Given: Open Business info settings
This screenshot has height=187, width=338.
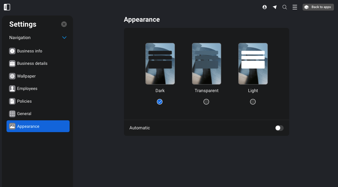Looking at the screenshot, I should coord(38,51).
